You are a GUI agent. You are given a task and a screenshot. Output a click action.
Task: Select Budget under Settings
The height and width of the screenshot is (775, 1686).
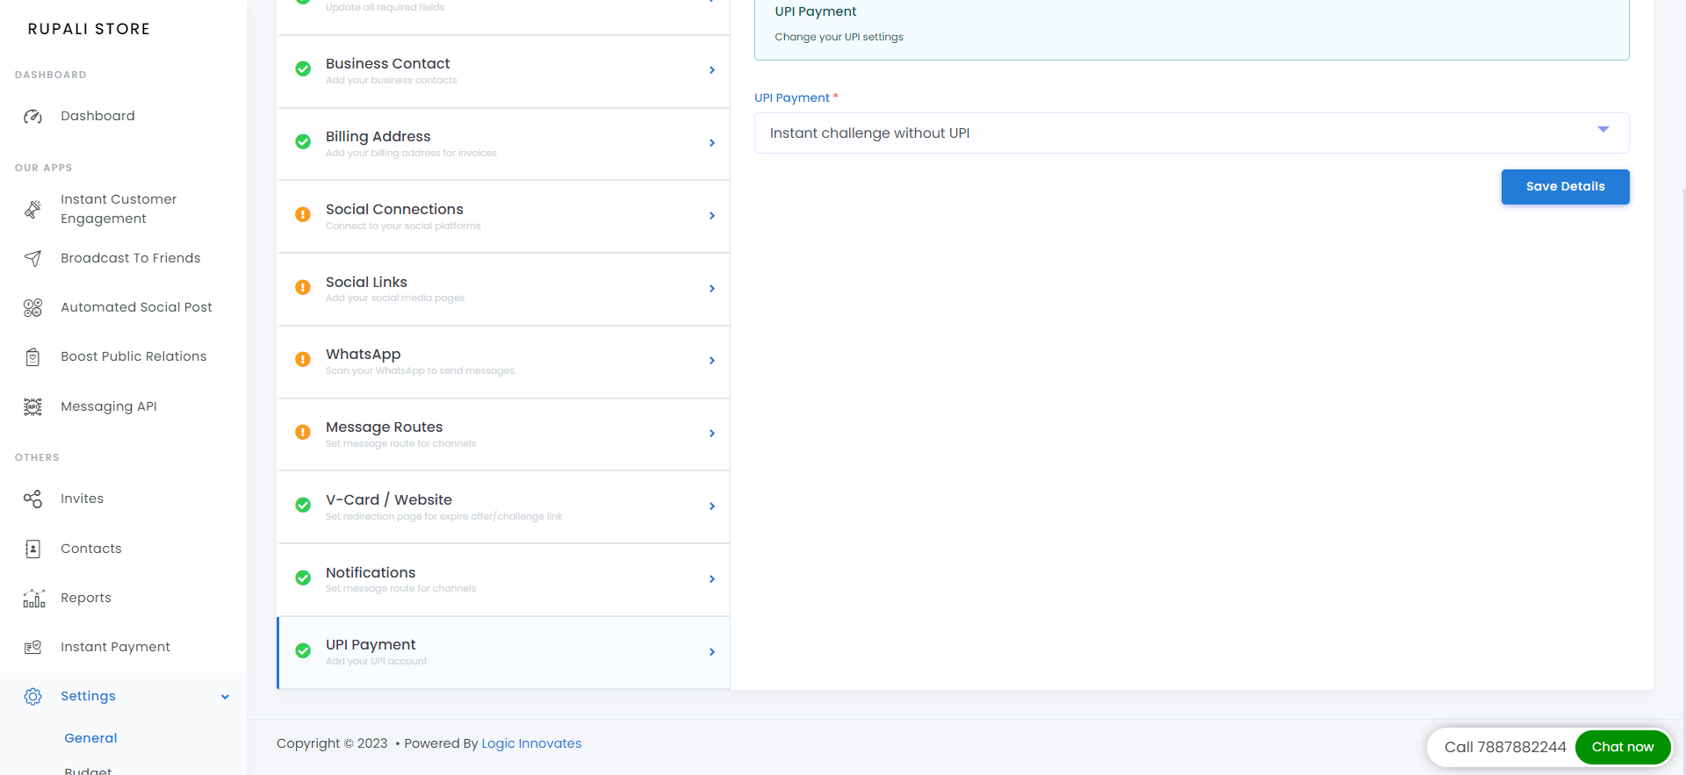pyautogui.click(x=88, y=771)
